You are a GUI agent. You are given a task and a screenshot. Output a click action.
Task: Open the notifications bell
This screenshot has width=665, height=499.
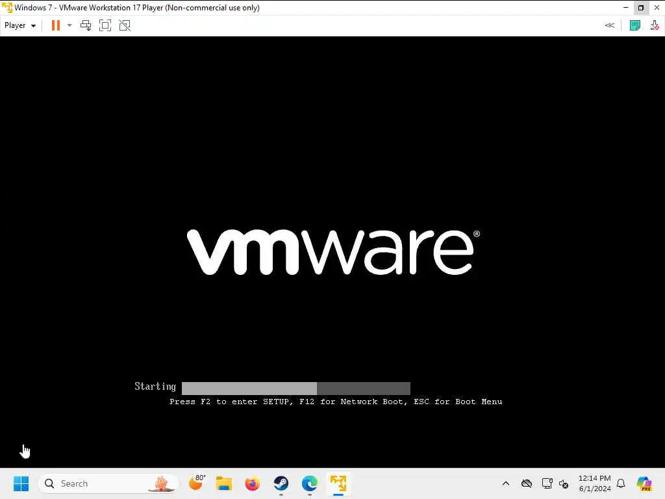[621, 483]
